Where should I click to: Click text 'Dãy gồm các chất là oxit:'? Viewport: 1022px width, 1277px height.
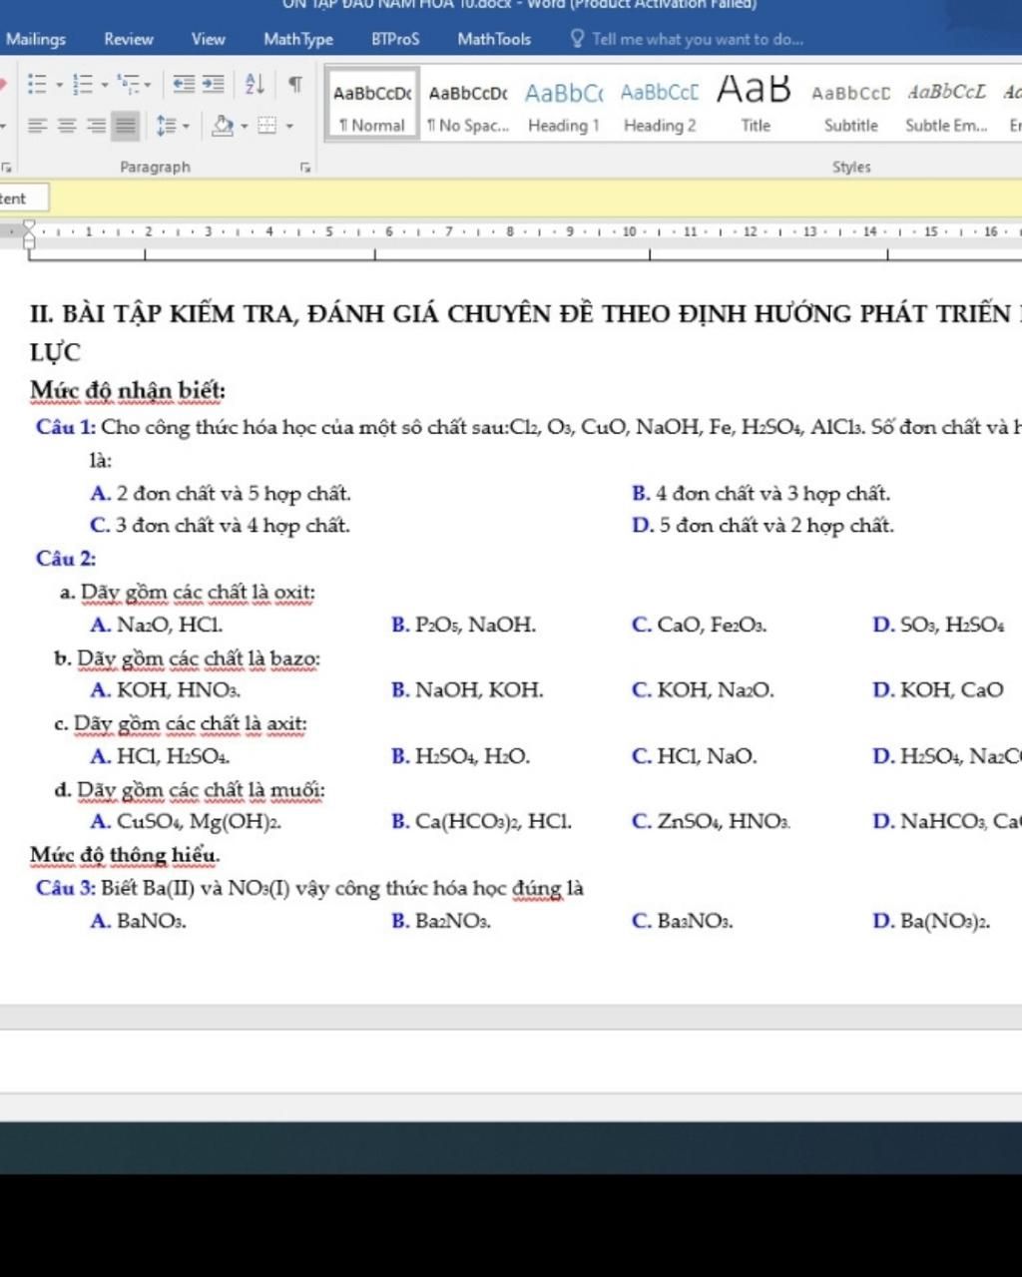pyautogui.click(x=198, y=593)
